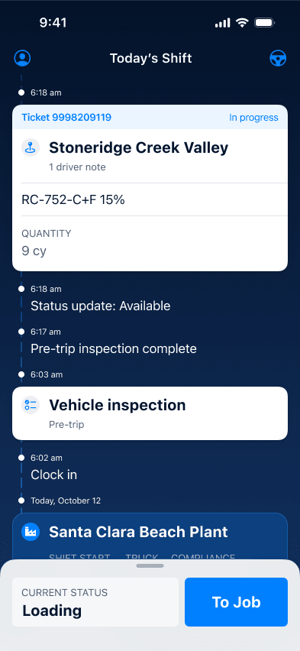Select Pre-trip inspection complete timeline entry
300x651 pixels.
pos(114,348)
